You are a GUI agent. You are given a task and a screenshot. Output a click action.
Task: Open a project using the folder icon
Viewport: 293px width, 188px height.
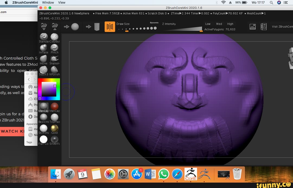(x=44, y=26)
